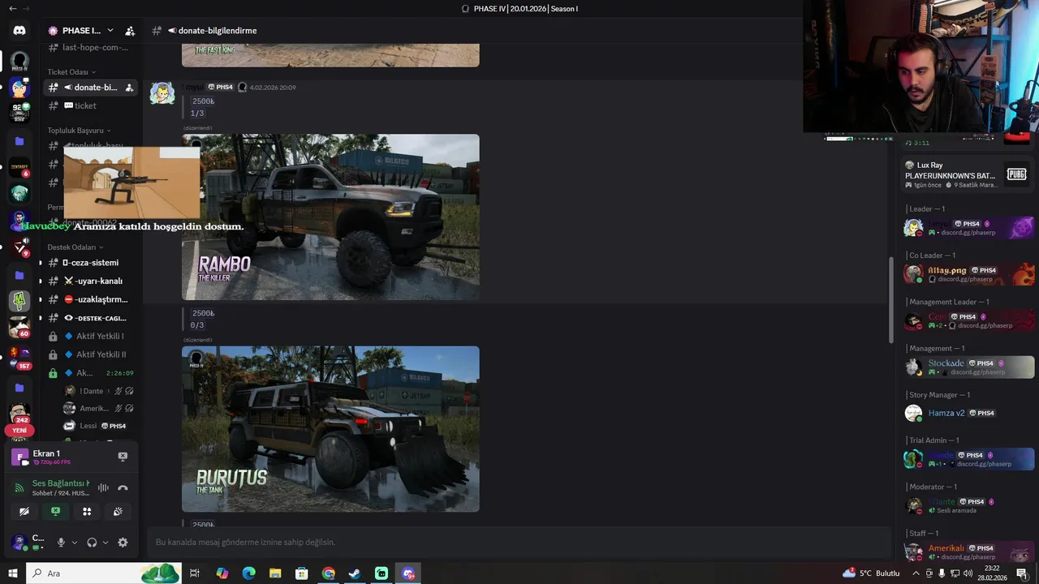
Task: Open BURUTUS The Tank vehicle image
Action: [330, 429]
